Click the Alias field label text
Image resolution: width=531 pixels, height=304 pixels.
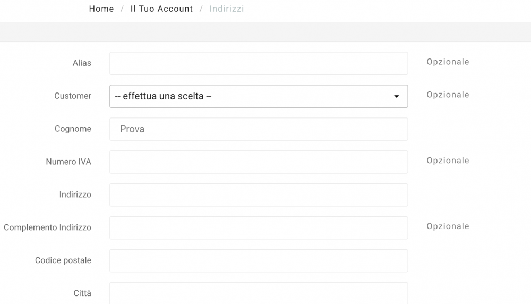(x=82, y=63)
